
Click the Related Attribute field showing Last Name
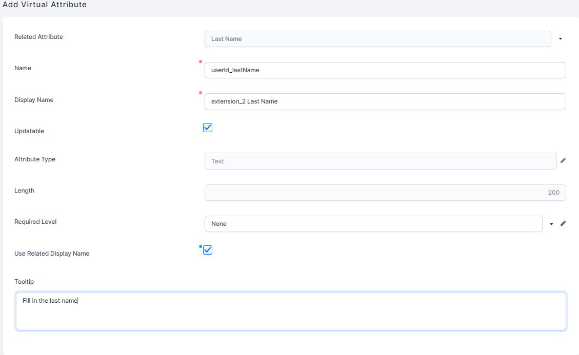377,39
